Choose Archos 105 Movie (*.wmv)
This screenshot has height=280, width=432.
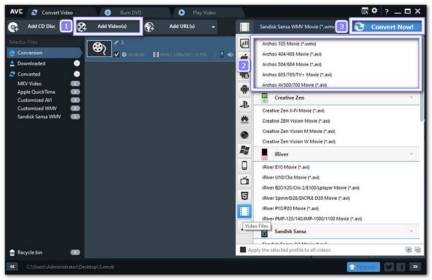pos(289,44)
